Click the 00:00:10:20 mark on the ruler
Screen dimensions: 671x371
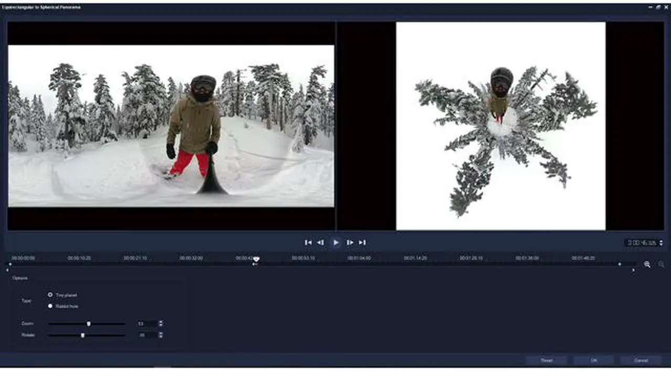pyautogui.click(x=79, y=258)
